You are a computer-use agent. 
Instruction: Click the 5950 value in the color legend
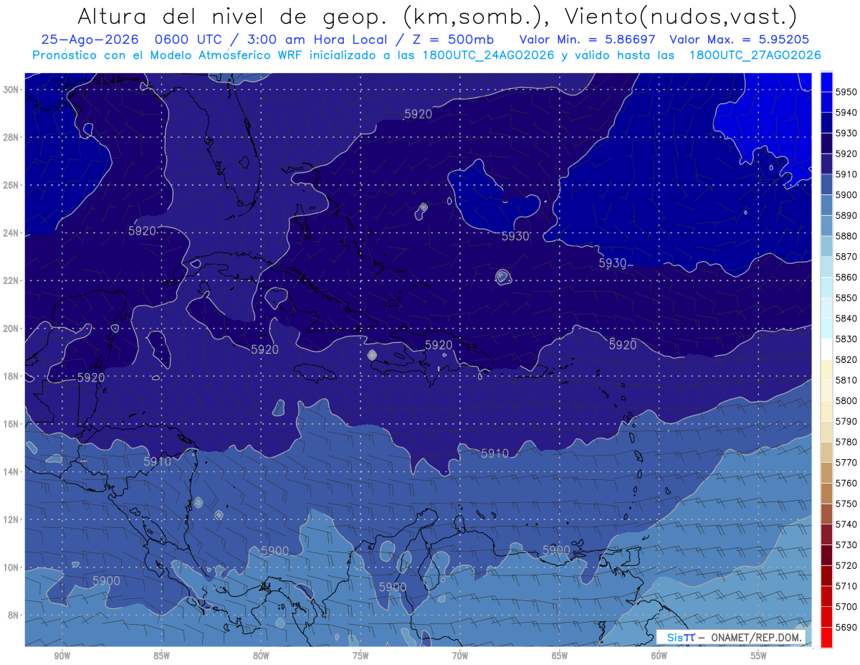(846, 92)
